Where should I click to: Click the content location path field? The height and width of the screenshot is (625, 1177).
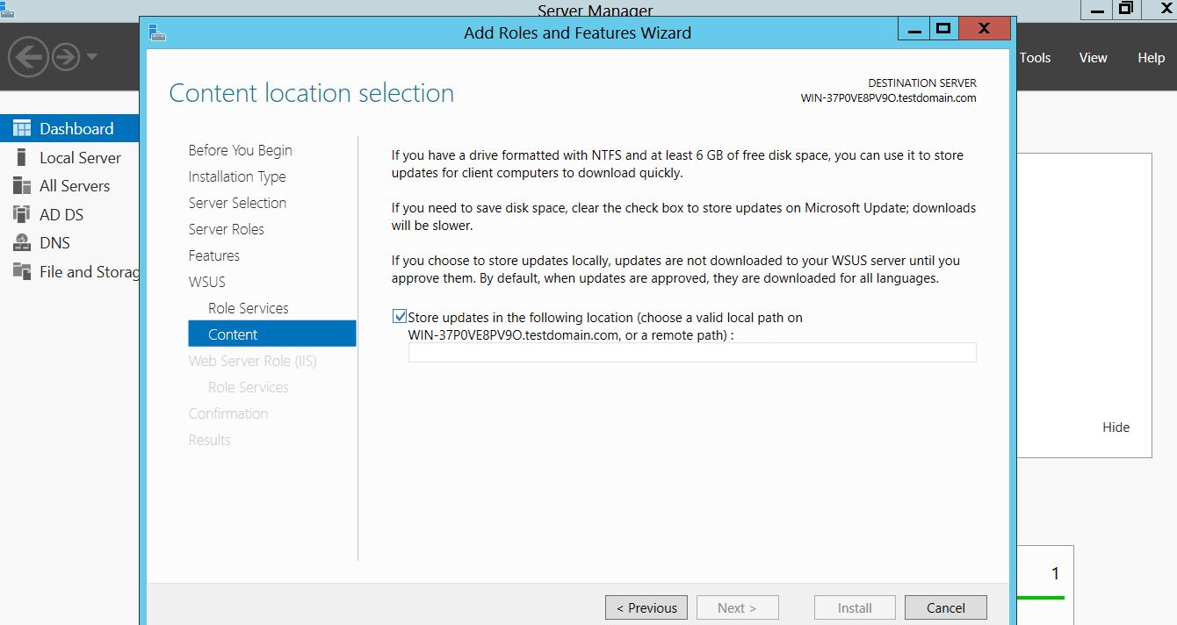click(x=692, y=353)
